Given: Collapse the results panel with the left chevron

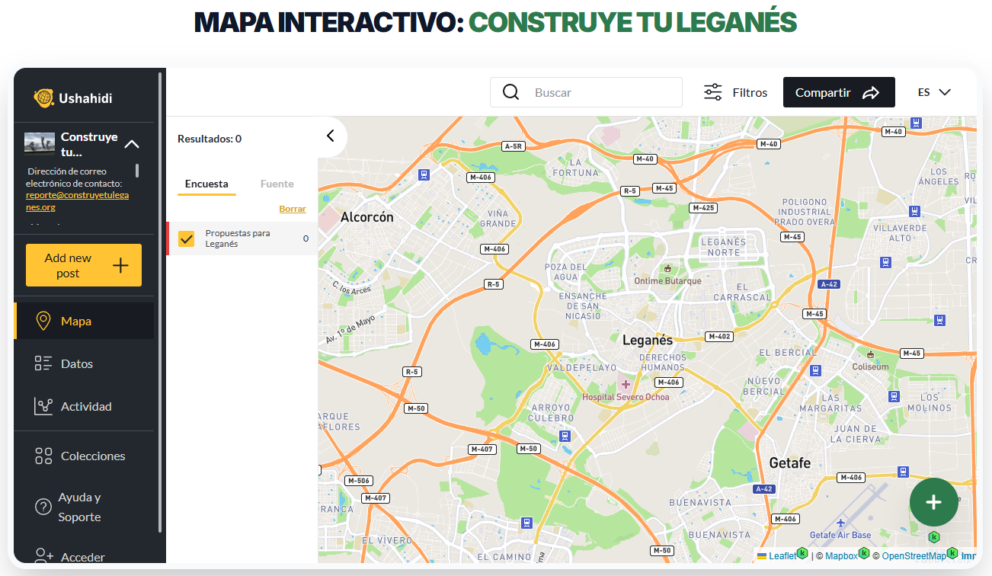Looking at the screenshot, I should click(x=330, y=136).
